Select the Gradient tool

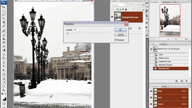click(4, 50)
